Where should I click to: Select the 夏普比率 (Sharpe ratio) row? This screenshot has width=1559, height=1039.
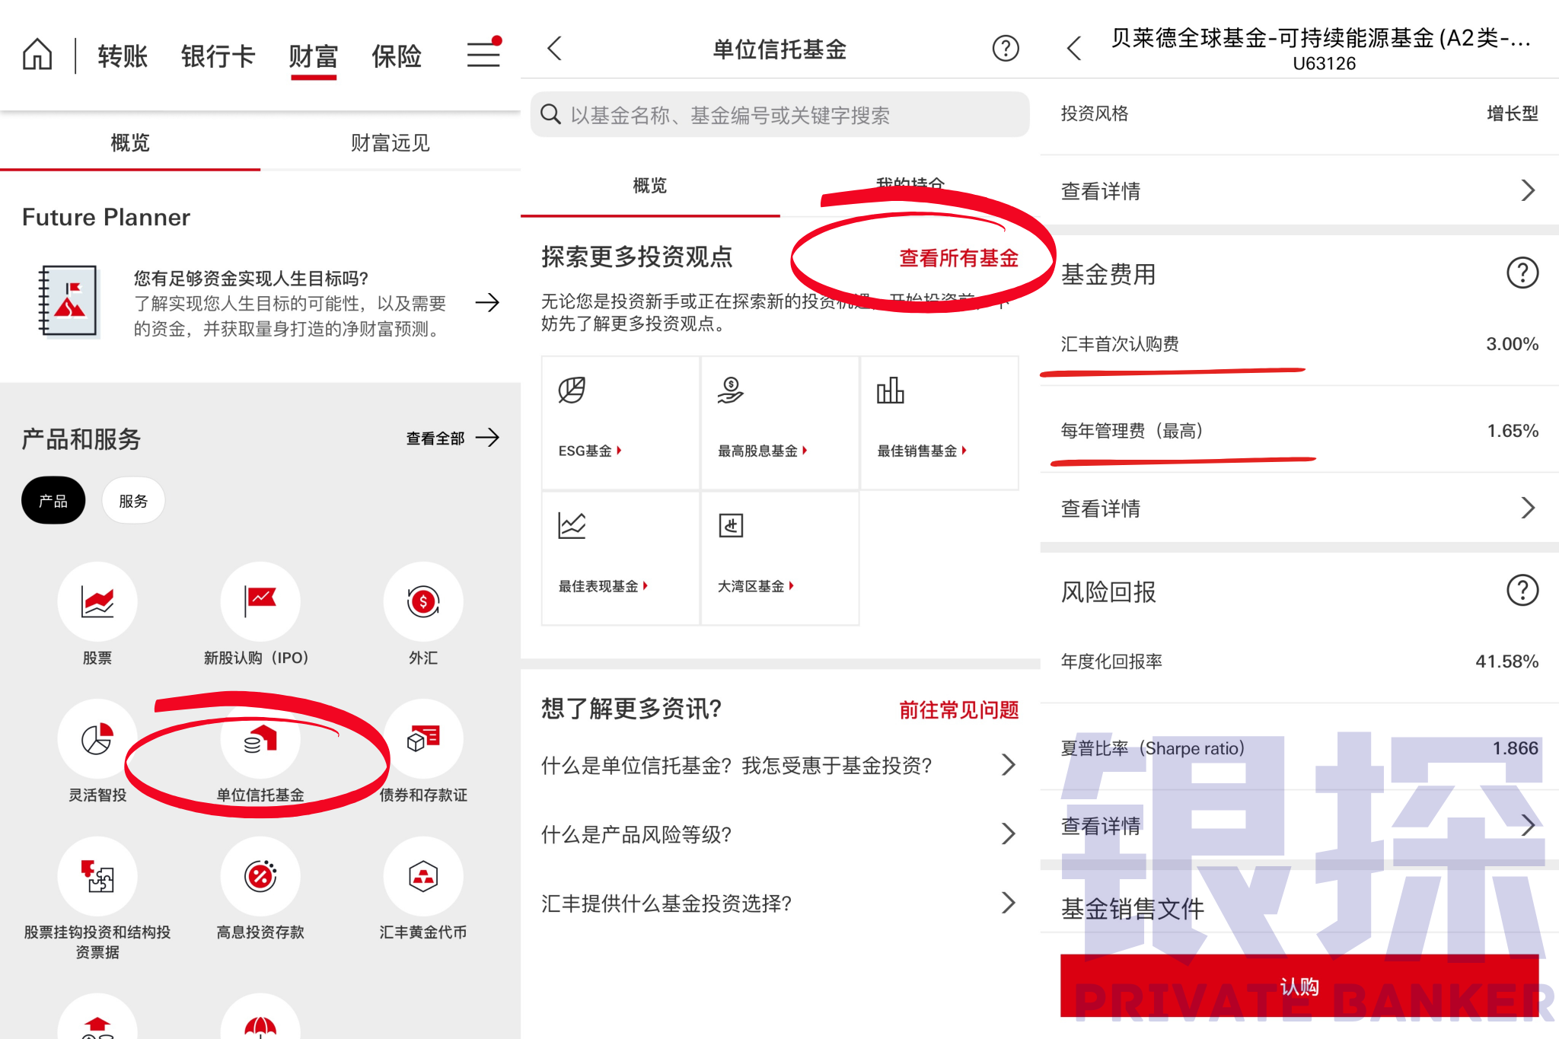click(x=1299, y=748)
